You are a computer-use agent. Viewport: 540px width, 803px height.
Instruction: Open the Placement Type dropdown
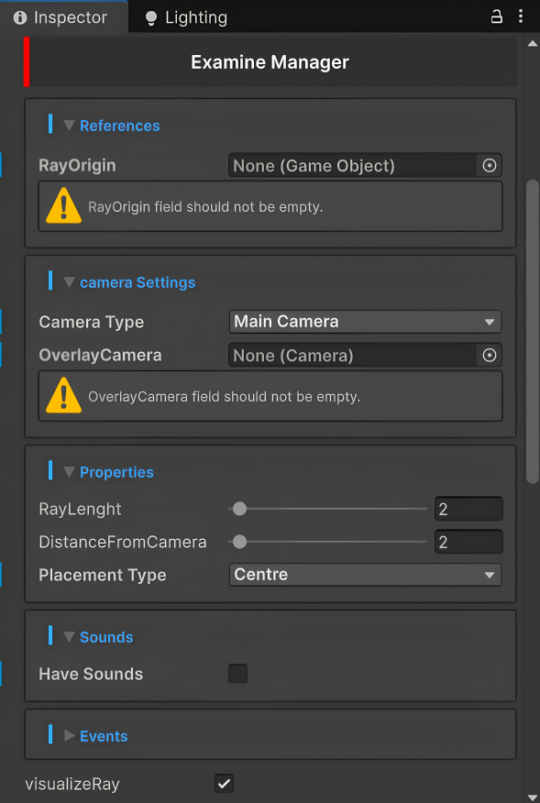(365, 575)
